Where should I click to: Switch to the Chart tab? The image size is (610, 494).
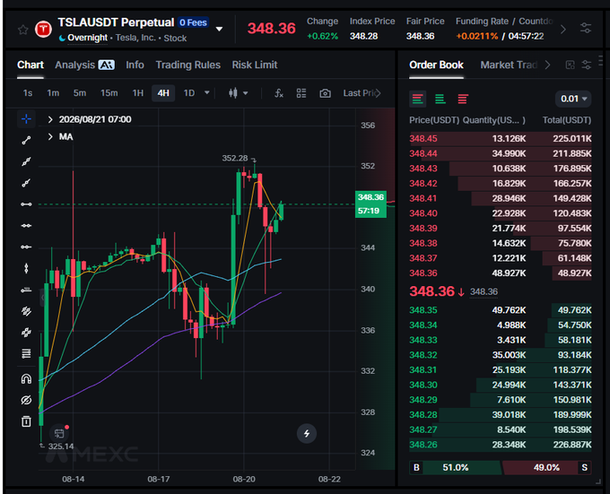(30, 65)
